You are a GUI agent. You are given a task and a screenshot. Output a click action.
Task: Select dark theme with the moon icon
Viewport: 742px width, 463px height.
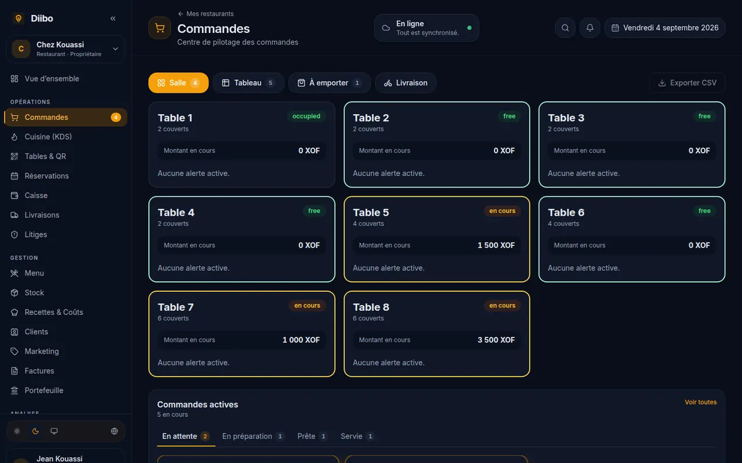pos(35,431)
